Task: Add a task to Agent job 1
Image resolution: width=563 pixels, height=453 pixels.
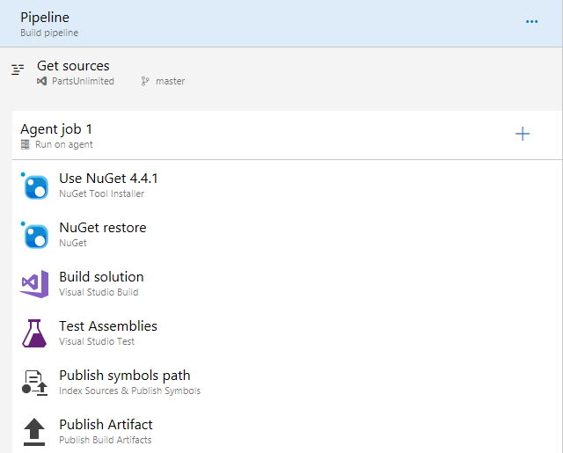Action: click(523, 134)
